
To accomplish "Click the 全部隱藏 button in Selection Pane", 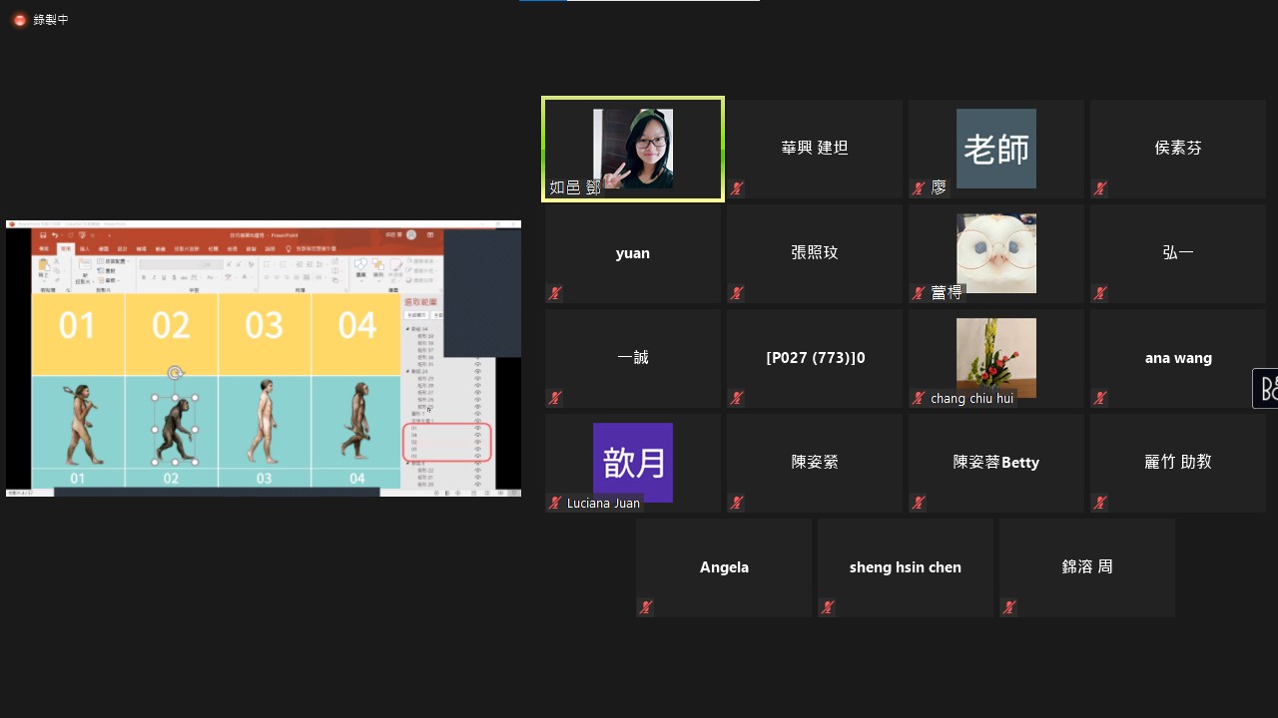I will 436,314.
